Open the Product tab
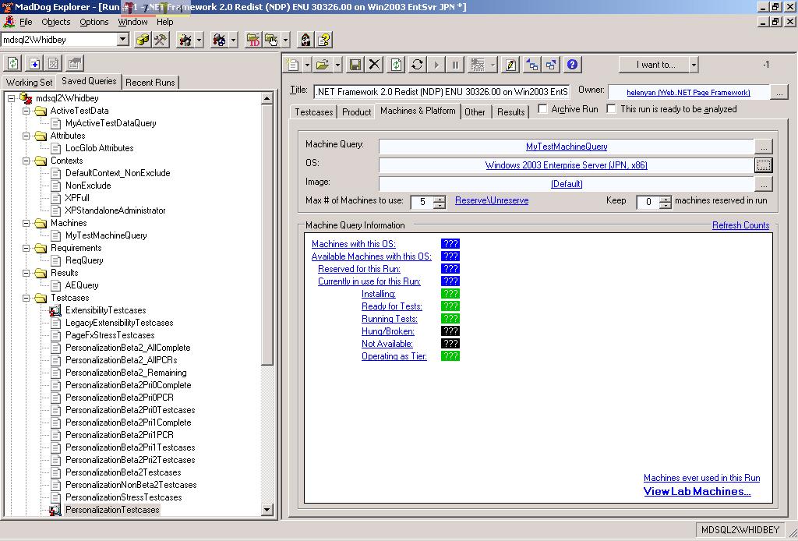Viewport: 798px width, 541px height. (x=356, y=112)
